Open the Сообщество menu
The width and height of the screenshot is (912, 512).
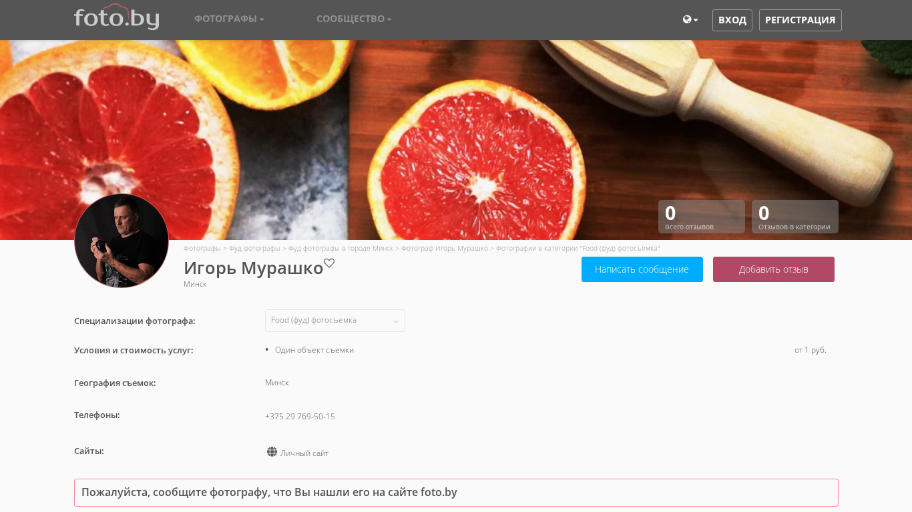[x=354, y=19]
